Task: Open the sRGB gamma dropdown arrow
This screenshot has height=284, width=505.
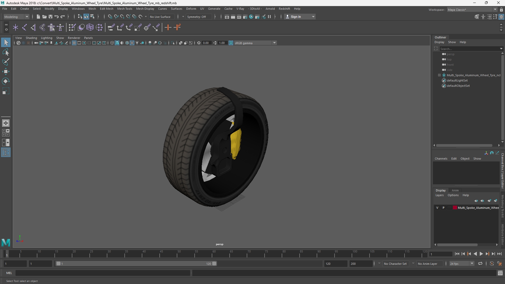Action: (274, 43)
